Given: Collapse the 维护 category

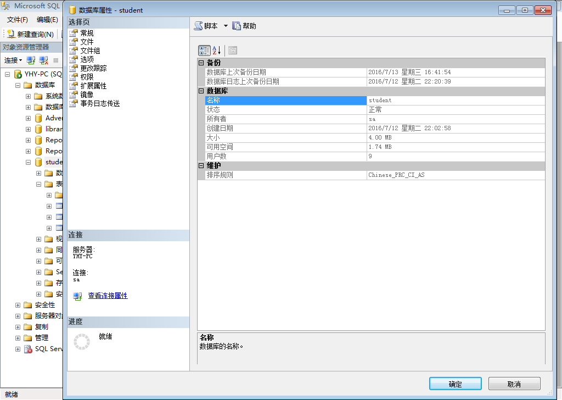Looking at the screenshot, I should tap(201, 165).
